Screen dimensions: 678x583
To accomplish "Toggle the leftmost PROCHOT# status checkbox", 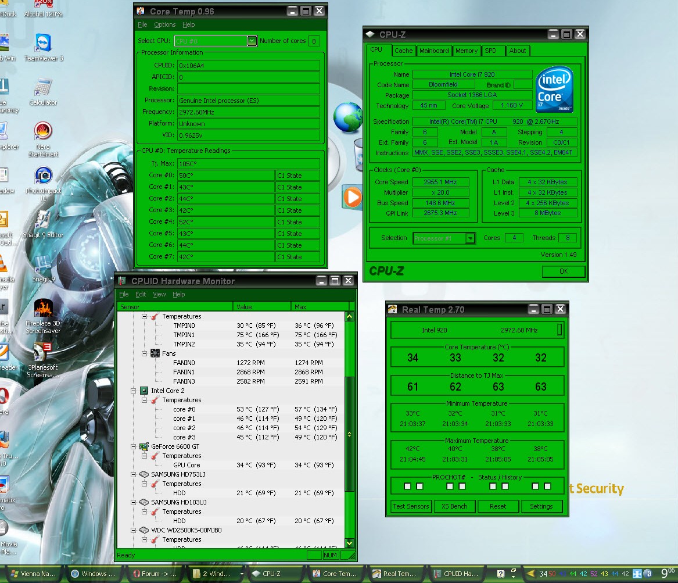I will click(x=407, y=486).
